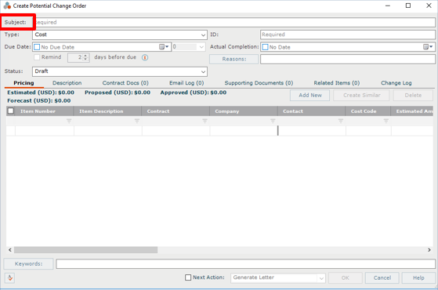
Task: Open the Due Date calendar picker icon
Action: click(164, 47)
